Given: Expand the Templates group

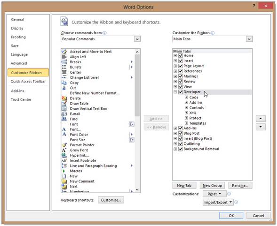Looking at the screenshot, I should click(186, 123).
